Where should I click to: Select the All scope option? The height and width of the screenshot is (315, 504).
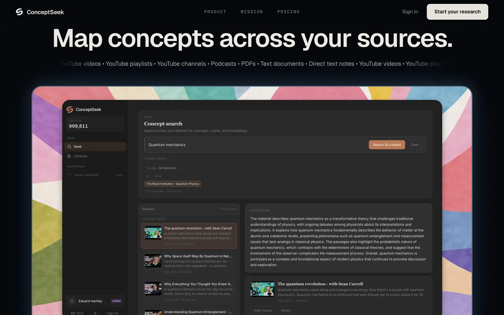pos(147,176)
